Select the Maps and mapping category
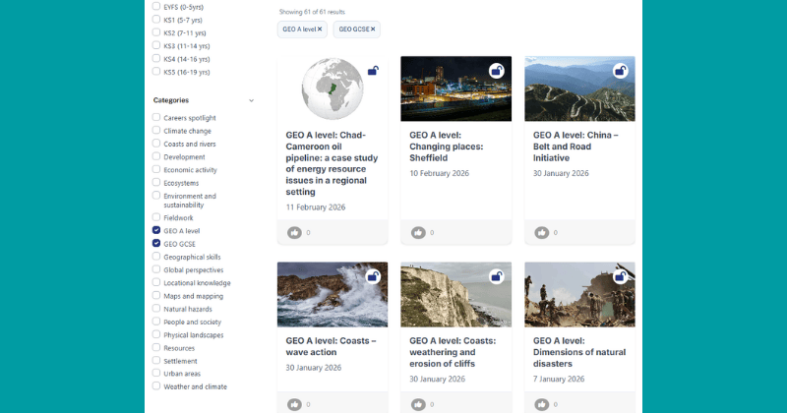The height and width of the screenshot is (413, 787). (156, 296)
